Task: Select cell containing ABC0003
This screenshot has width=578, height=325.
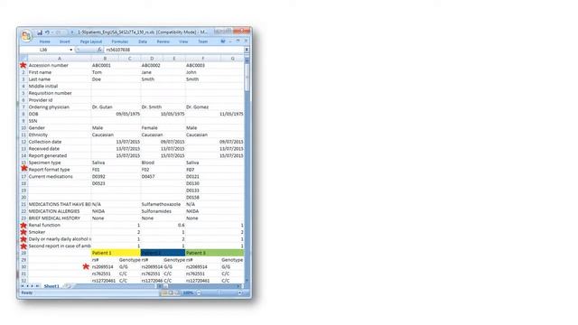Action: point(202,65)
